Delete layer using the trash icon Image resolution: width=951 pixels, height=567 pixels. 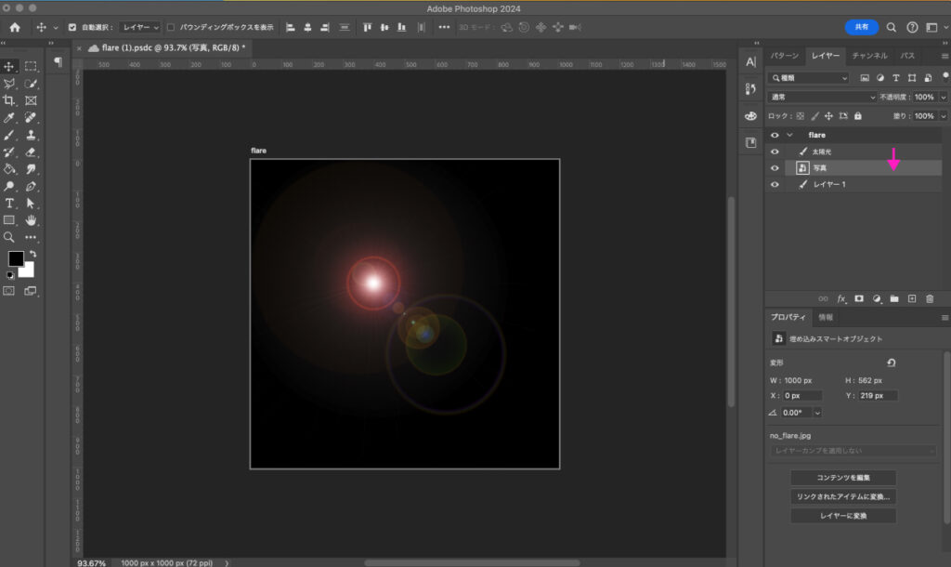pos(930,298)
